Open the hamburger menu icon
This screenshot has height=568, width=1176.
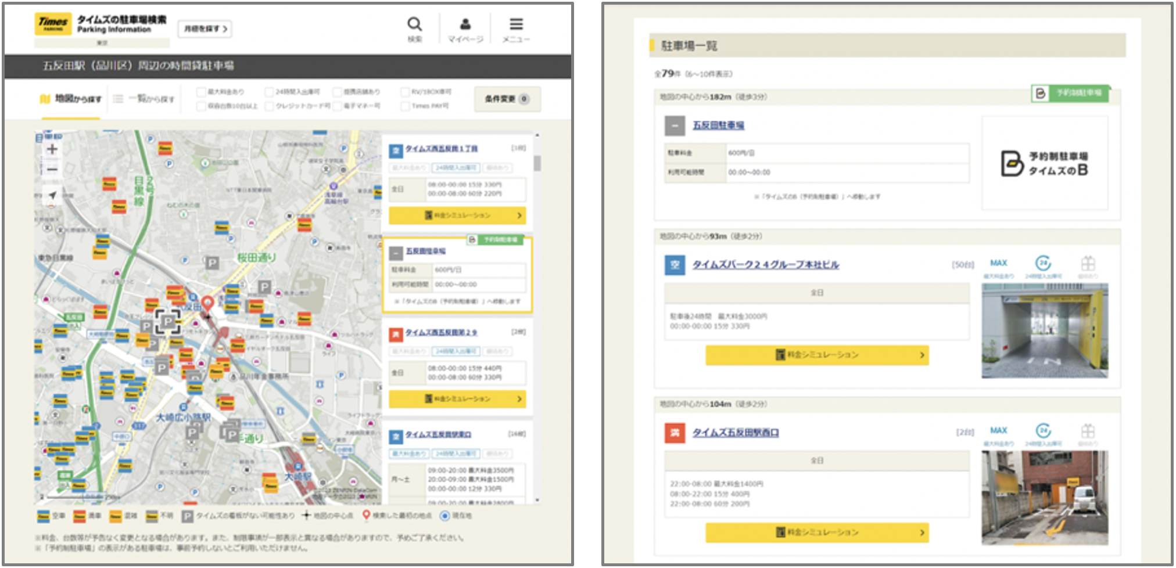[x=516, y=25]
